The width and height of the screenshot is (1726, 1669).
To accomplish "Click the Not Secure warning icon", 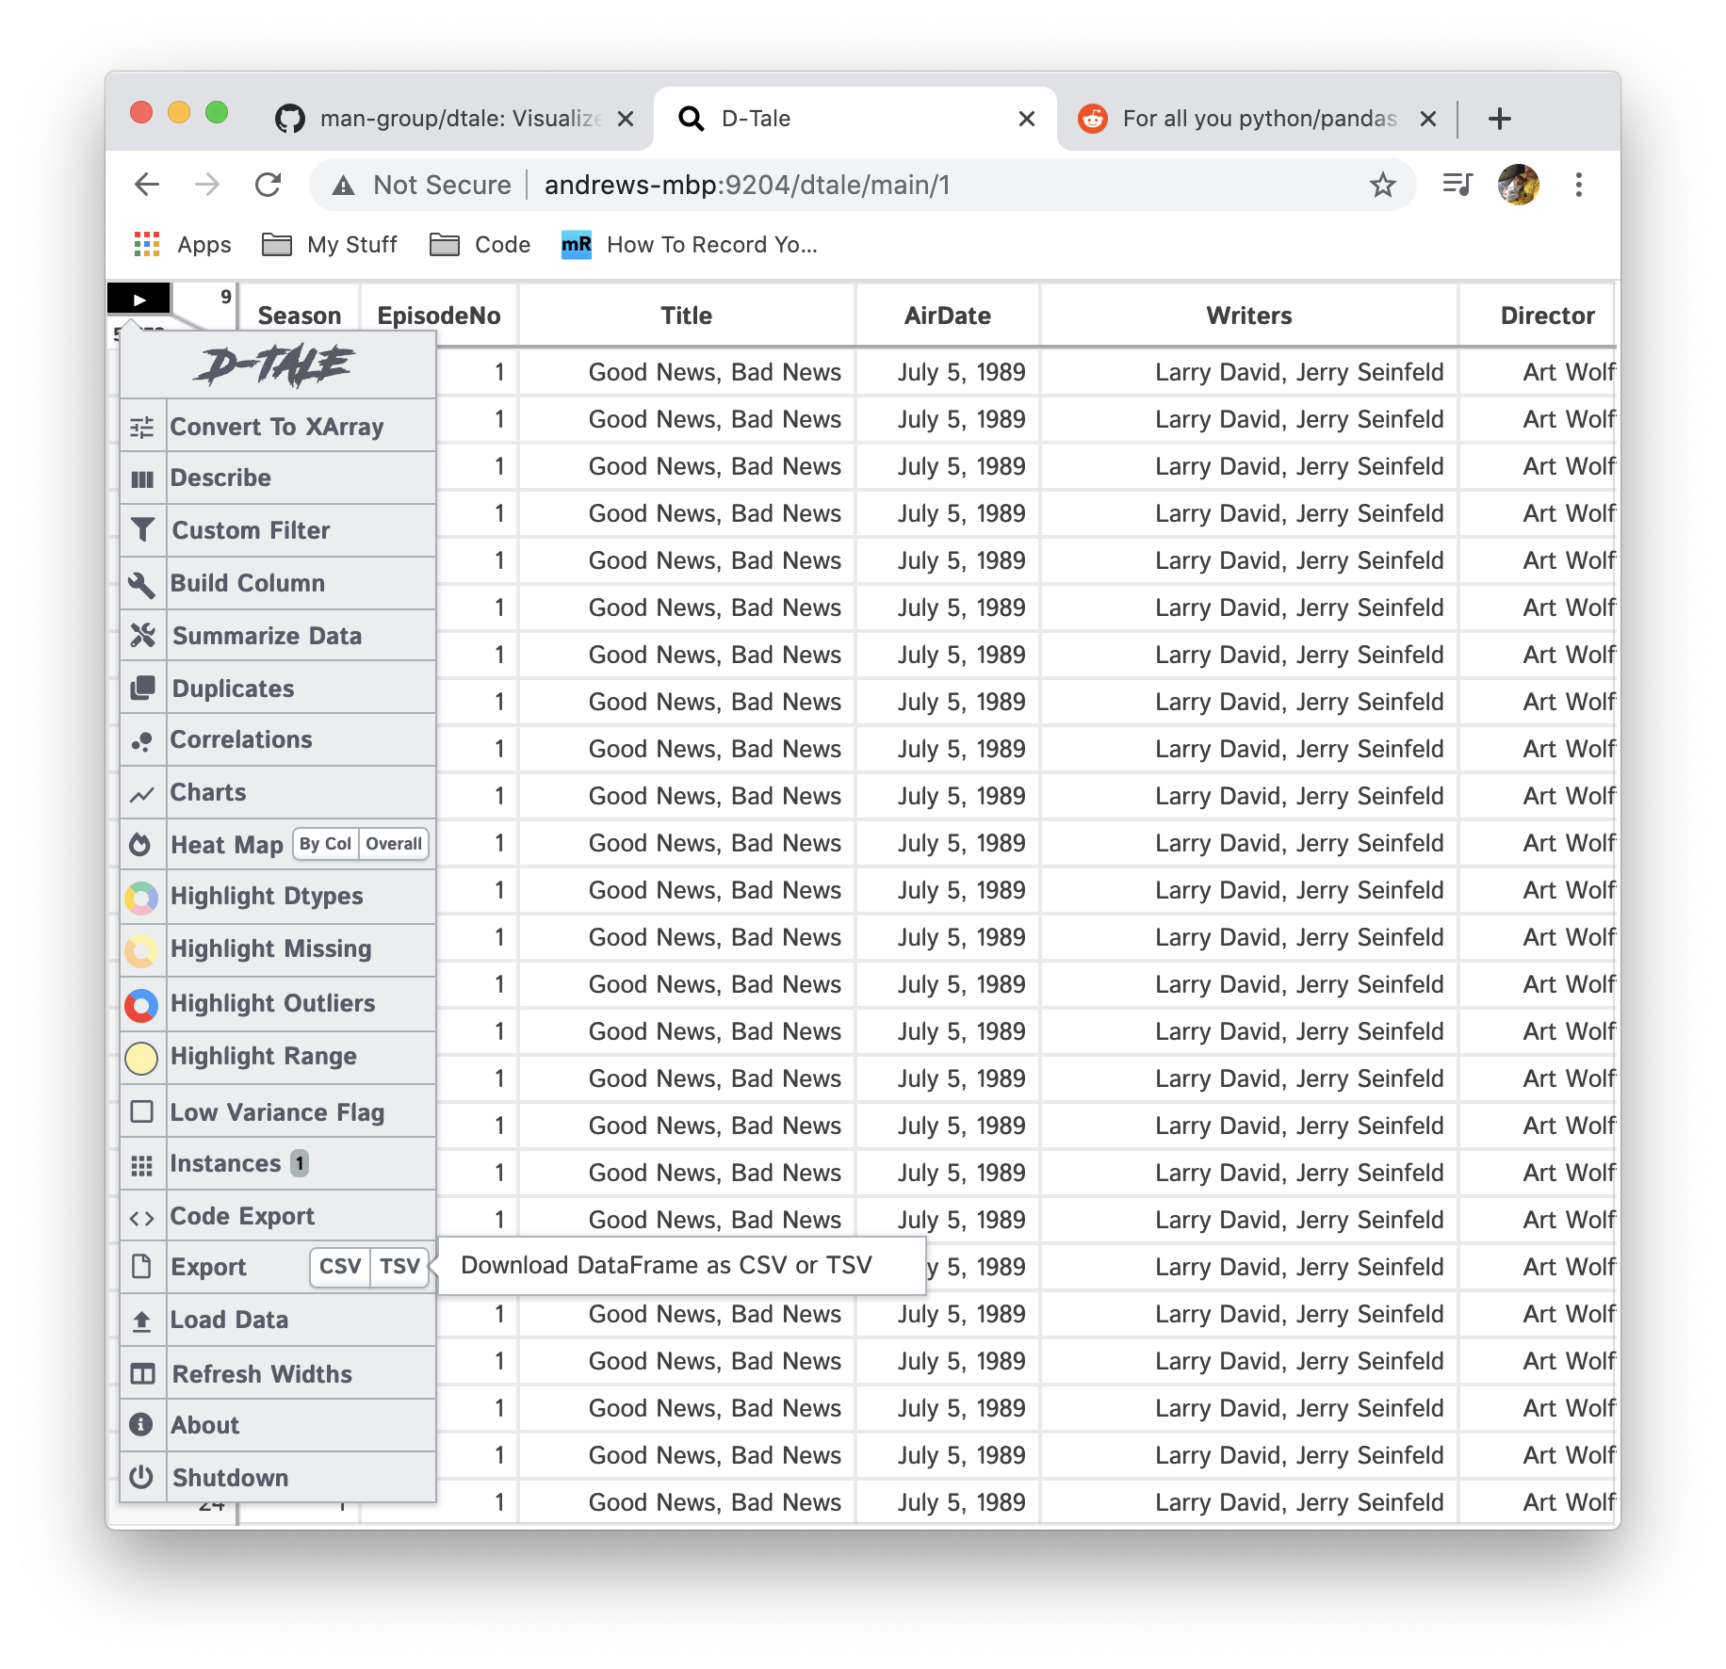I will click(x=344, y=186).
